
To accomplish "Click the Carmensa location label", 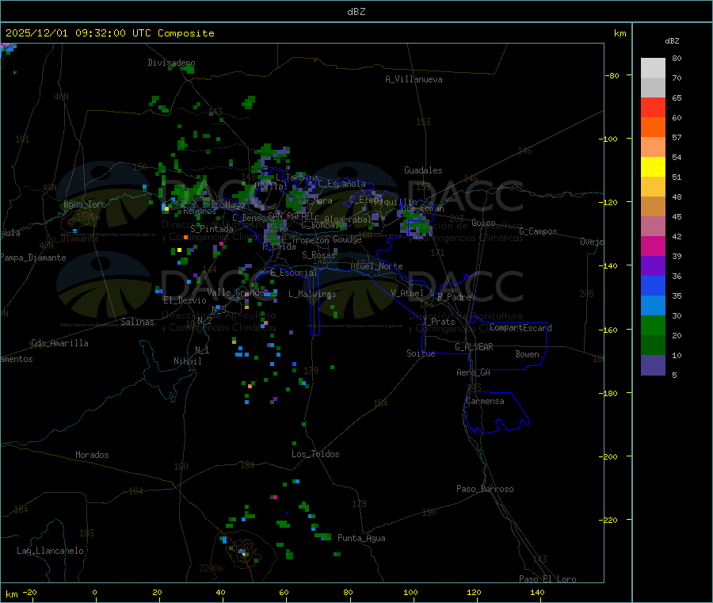I will [485, 401].
